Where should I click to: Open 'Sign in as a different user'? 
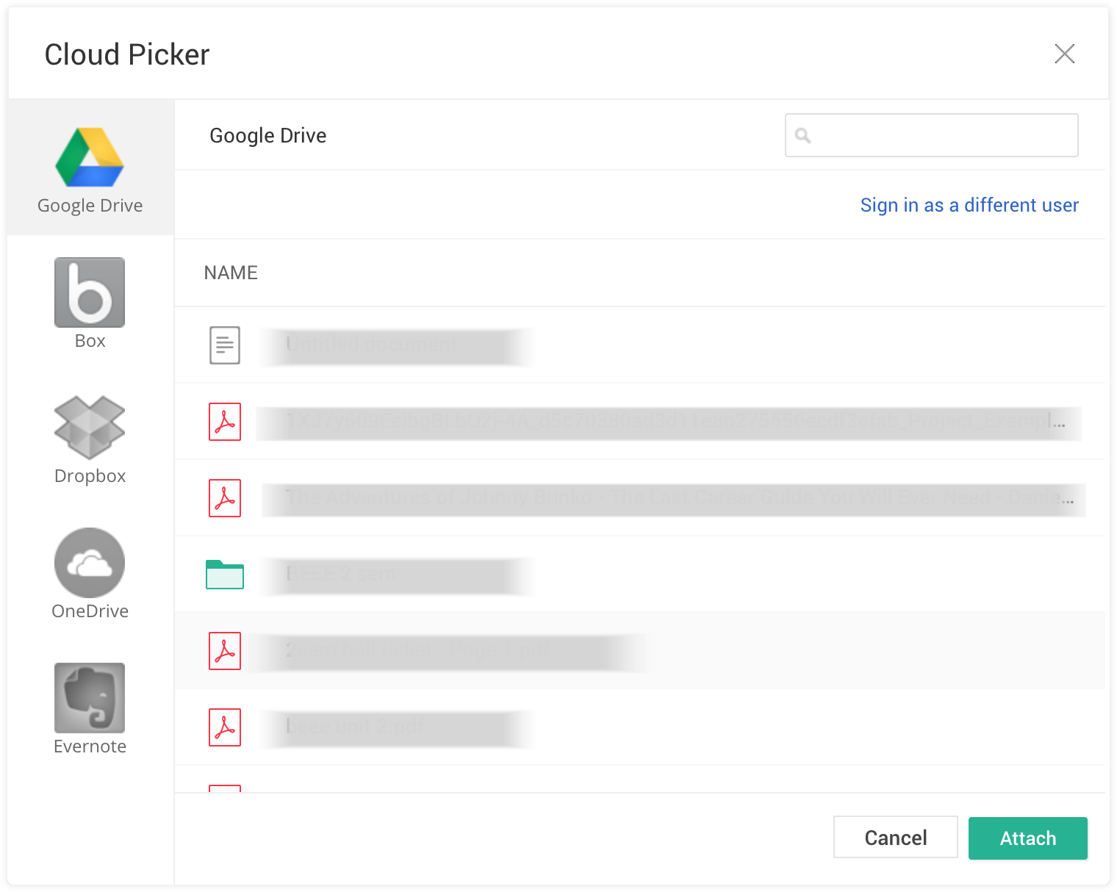point(969,205)
